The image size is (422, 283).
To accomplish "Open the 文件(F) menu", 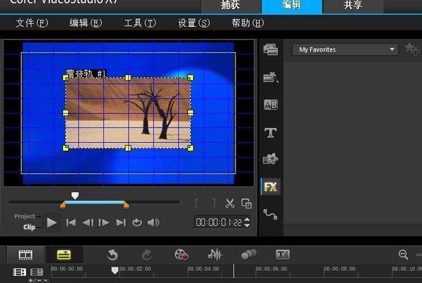I will [32, 23].
